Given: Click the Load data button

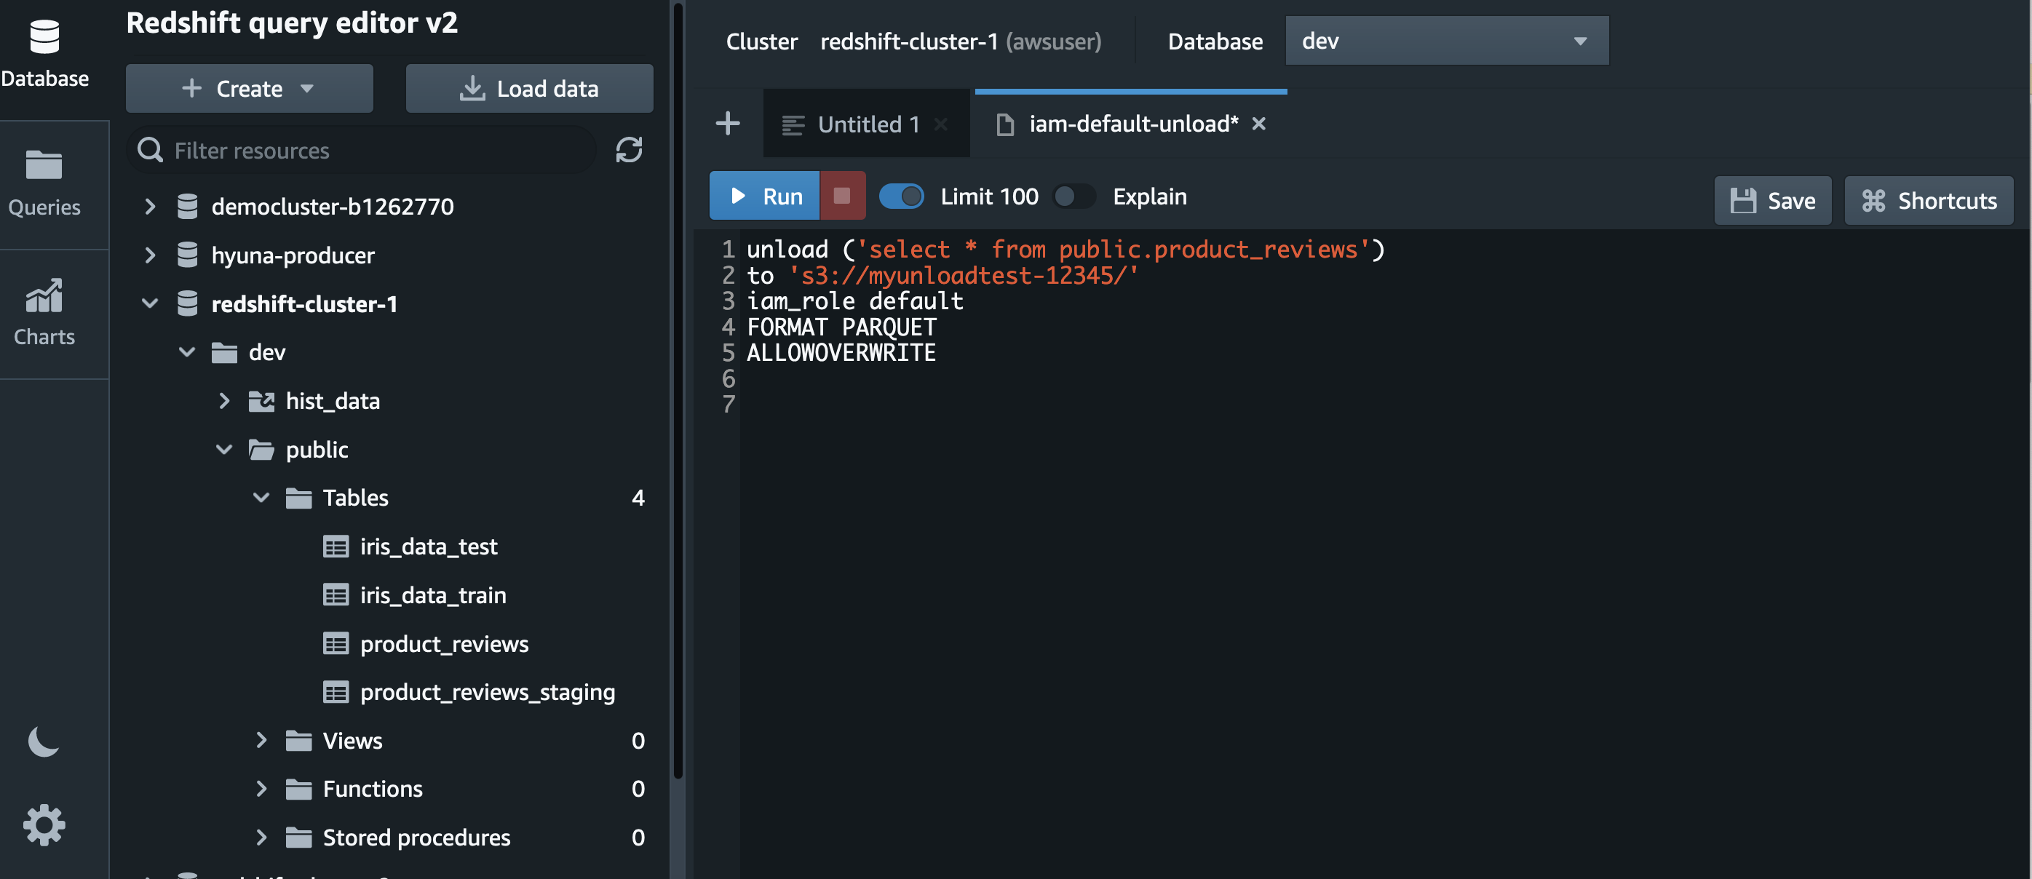Looking at the screenshot, I should point(529,88).
